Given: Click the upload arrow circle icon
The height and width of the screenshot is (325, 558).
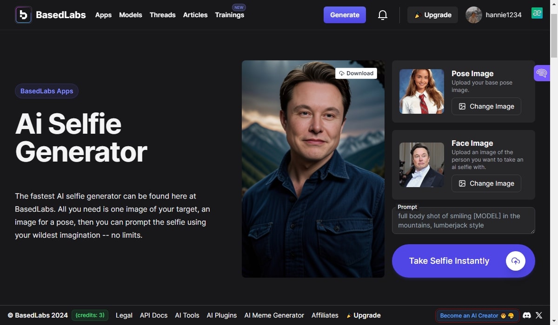Looking at the screenshot, I should click(x=515, y=261).
